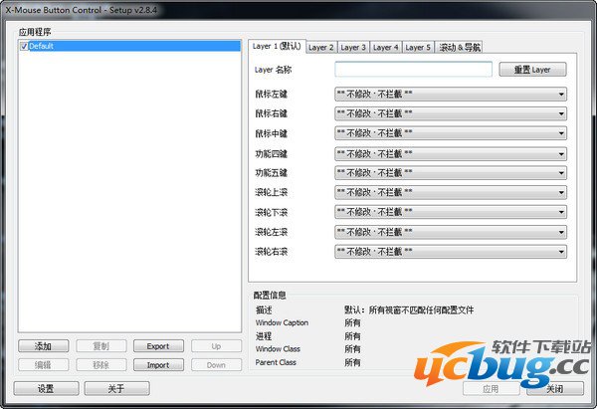This screenshot has height=409, width=597.
Task: Open the 鼠标左键 action dropdown
Action: point(451,94)
